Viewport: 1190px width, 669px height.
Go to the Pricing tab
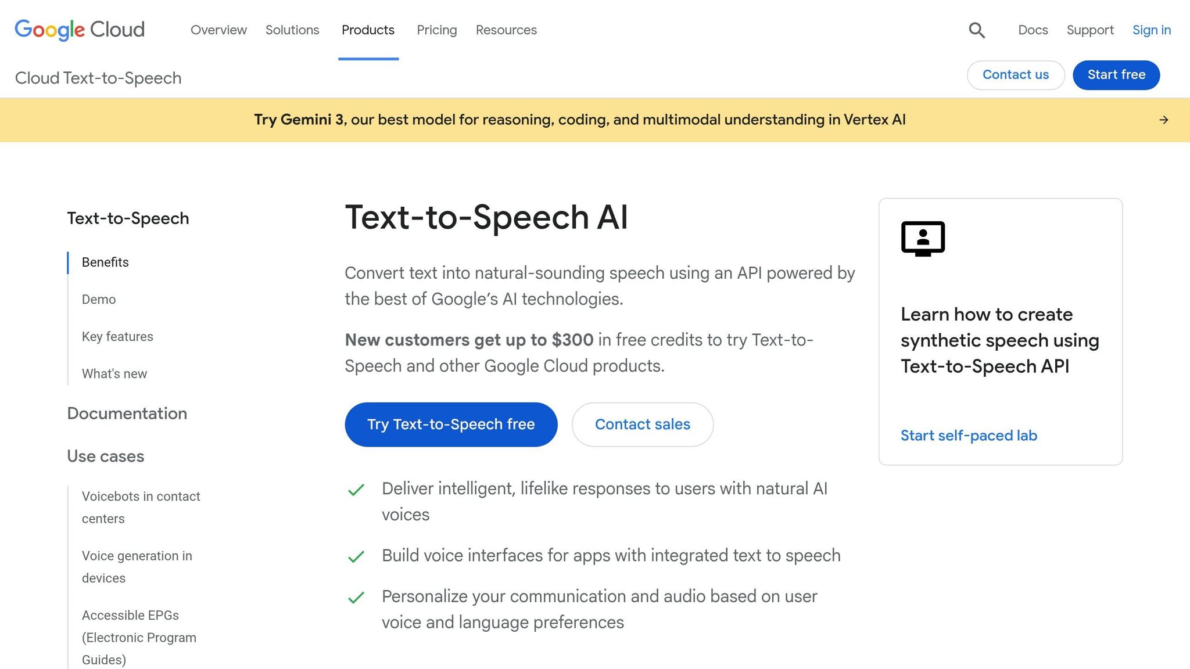click(436, 30)
